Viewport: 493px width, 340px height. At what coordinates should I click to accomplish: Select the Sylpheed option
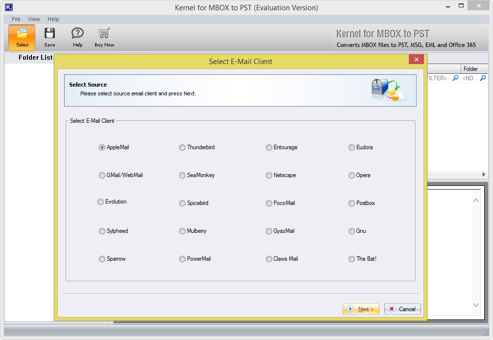tap(102, 231)
